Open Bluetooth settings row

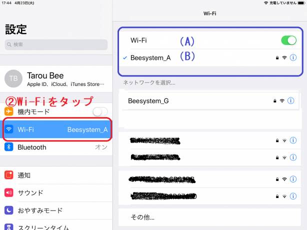[56, 147]
